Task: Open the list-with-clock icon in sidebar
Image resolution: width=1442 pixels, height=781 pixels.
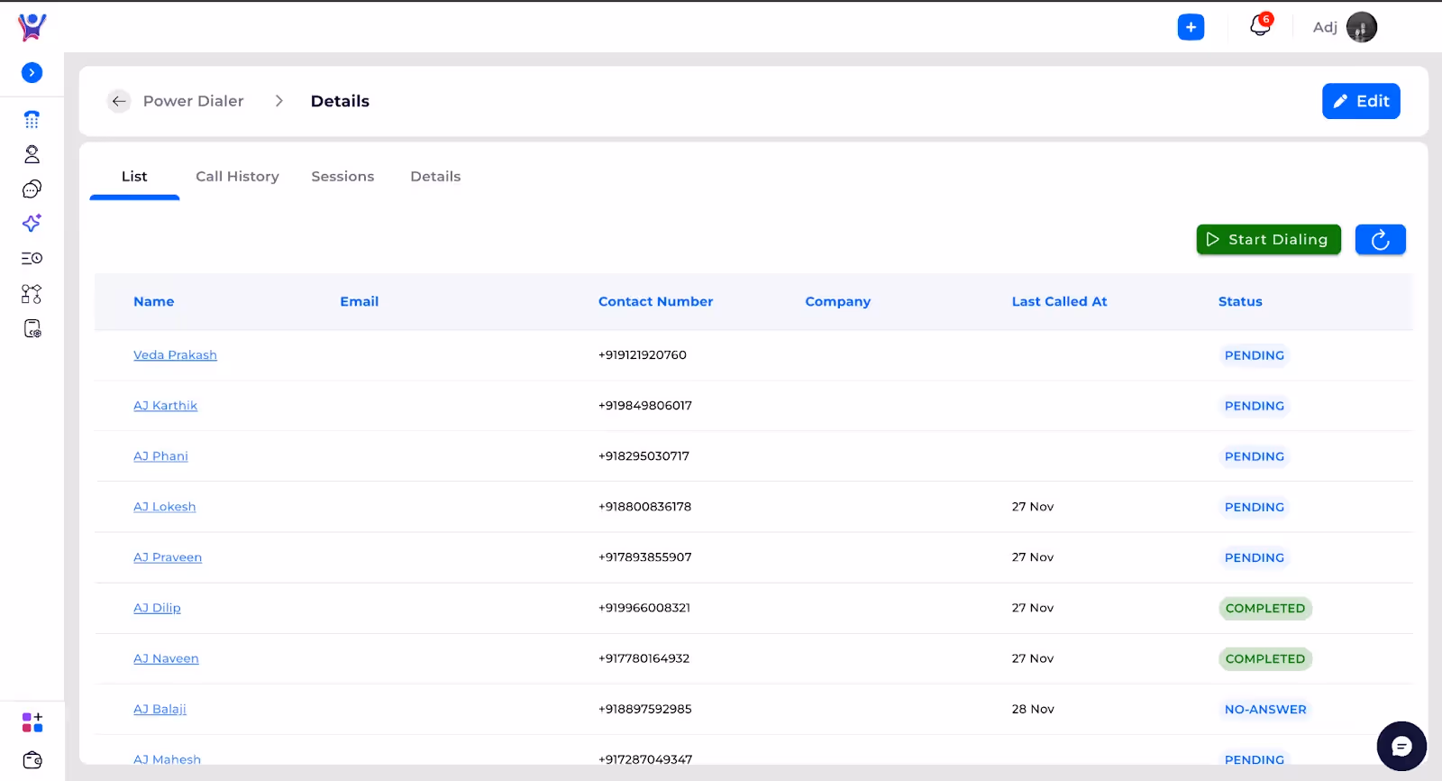Action: 32,258
